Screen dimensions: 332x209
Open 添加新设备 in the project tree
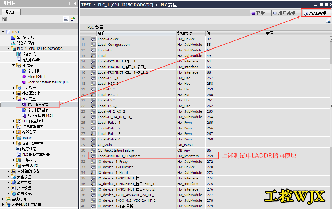coord(26,38)
